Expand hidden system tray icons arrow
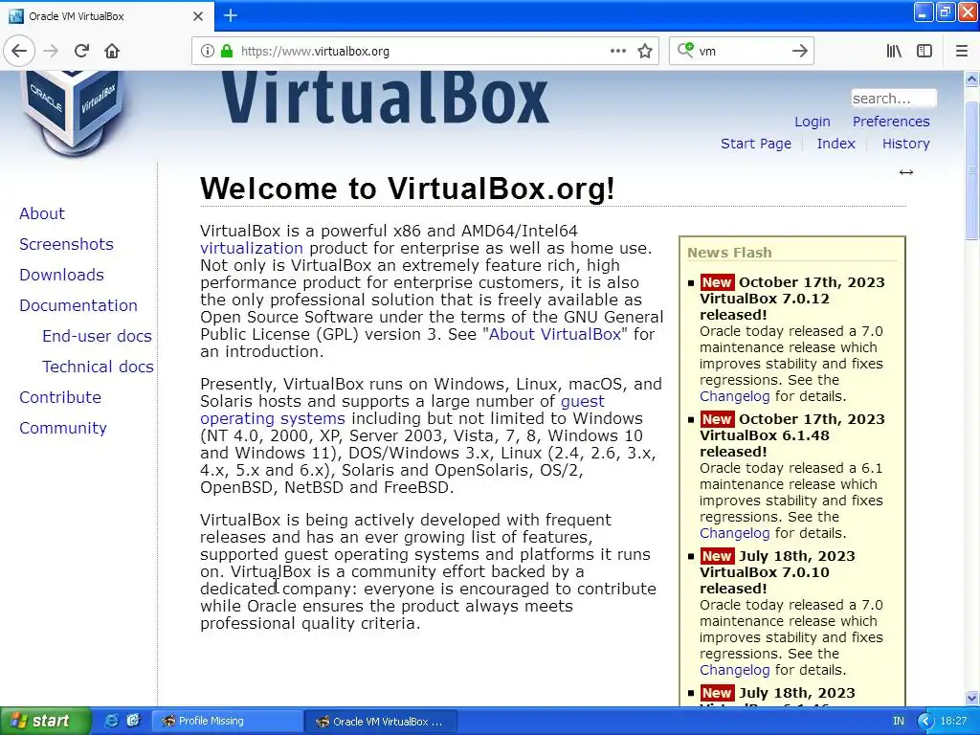 click(925, 722)
